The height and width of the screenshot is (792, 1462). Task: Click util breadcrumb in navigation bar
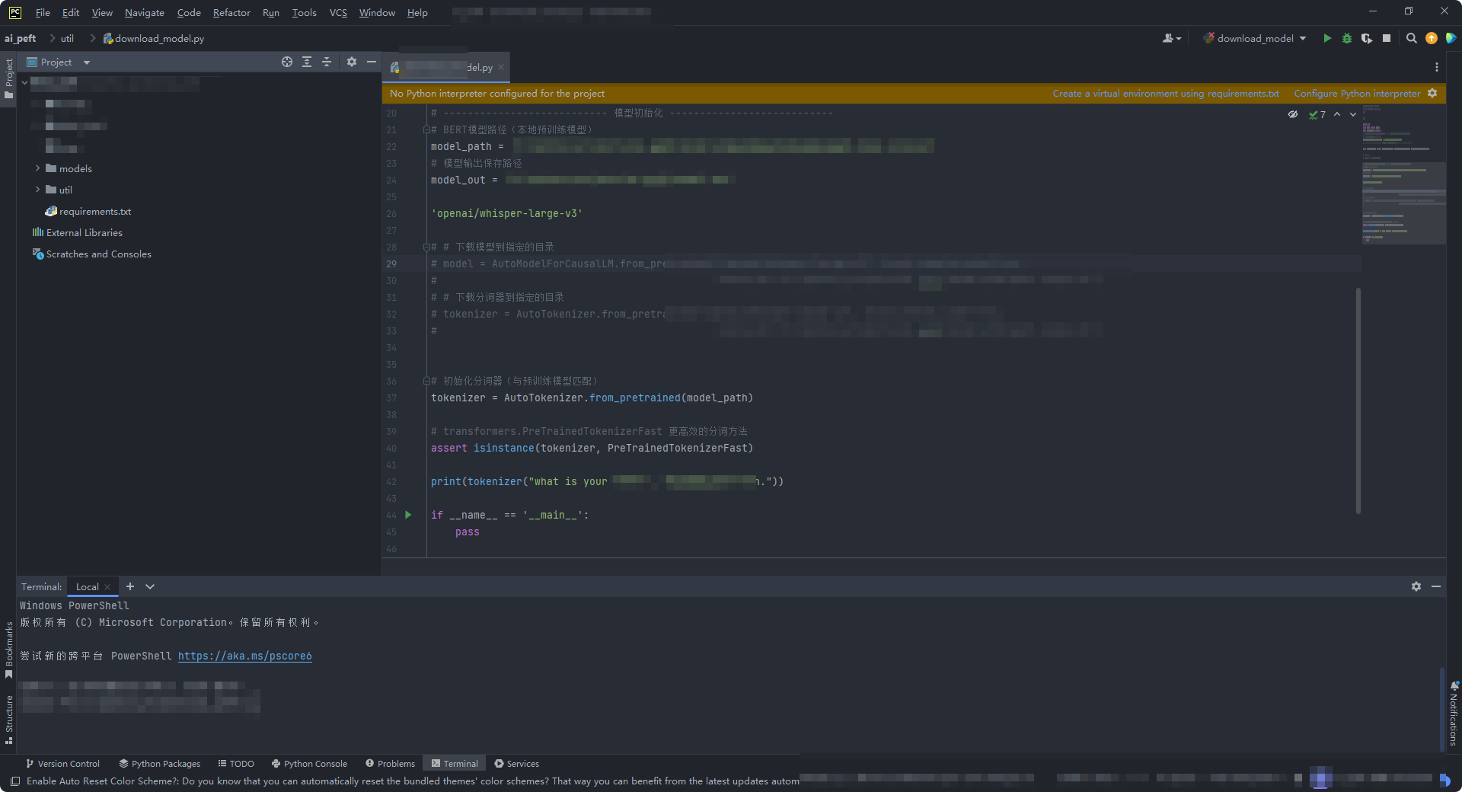[67, 38]
